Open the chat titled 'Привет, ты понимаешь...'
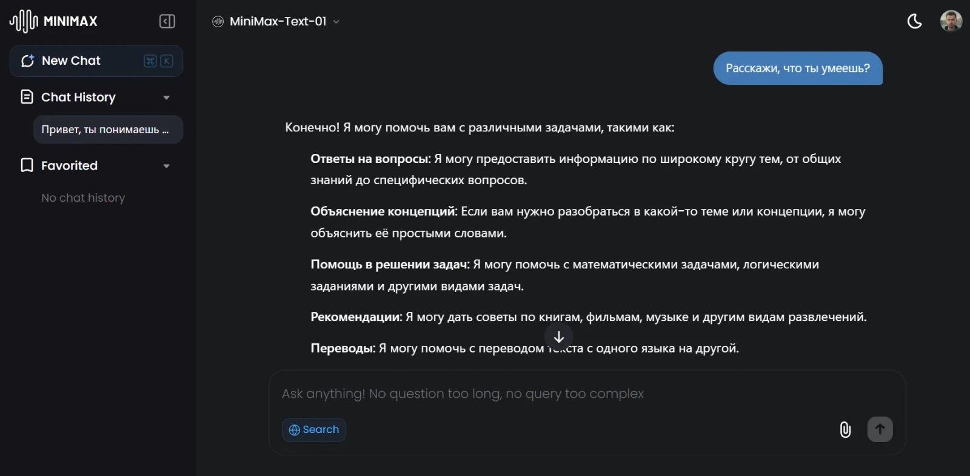The height and width of the screenshot is (476, 970). click(107, 129)
